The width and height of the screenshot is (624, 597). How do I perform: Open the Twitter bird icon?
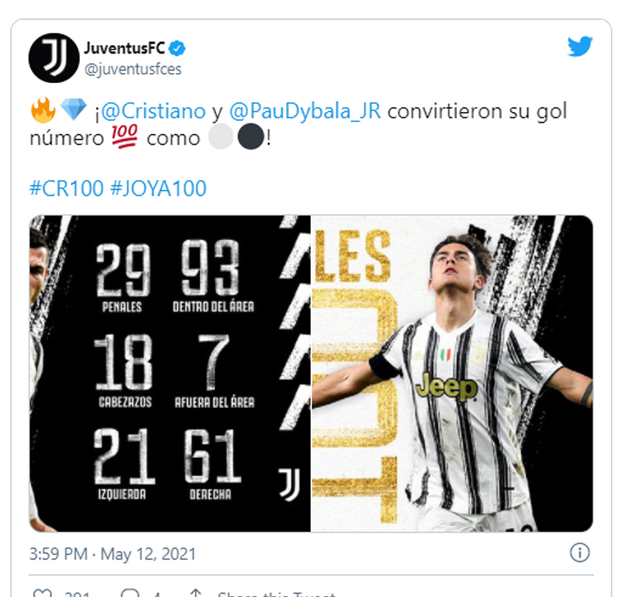[580, 46]
